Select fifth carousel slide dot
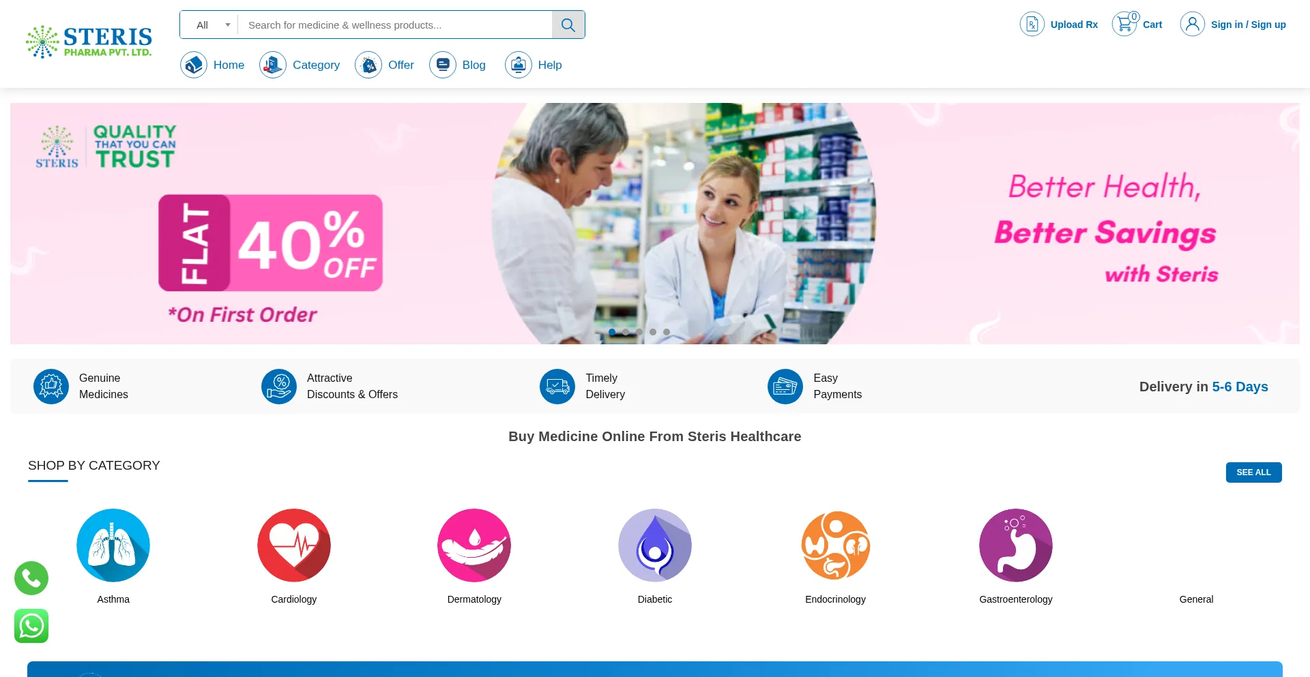 tap(667, 332)
